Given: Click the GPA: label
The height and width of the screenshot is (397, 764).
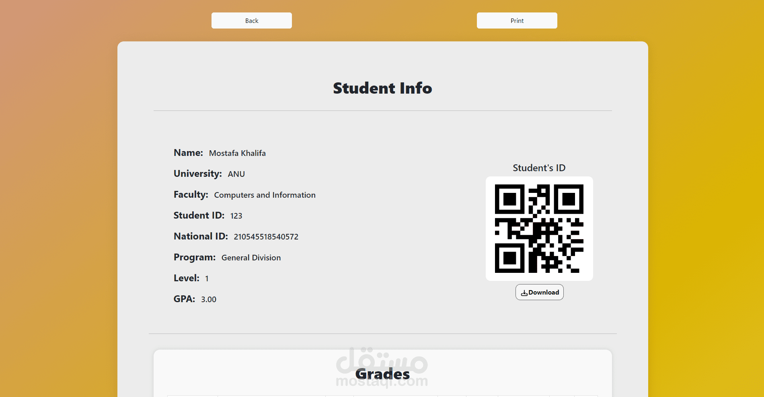Looking at the screenshot, I should 184,299.
